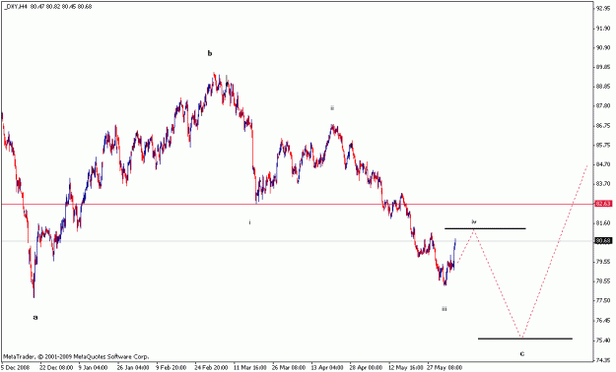The image size is (616, 372).
Task: Select the 81.60 price axis label
Action: pos(603,222)
